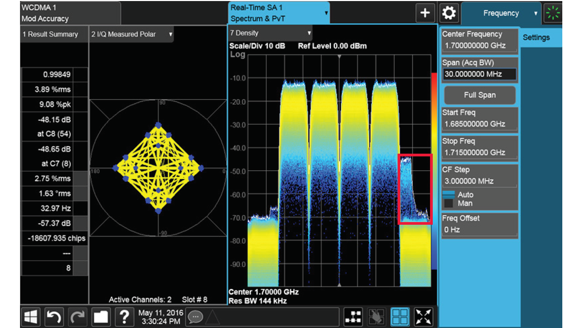The image size is (583, 328).
Task: Open the 7 Density trace dropdown
Action: pos(270,33)
